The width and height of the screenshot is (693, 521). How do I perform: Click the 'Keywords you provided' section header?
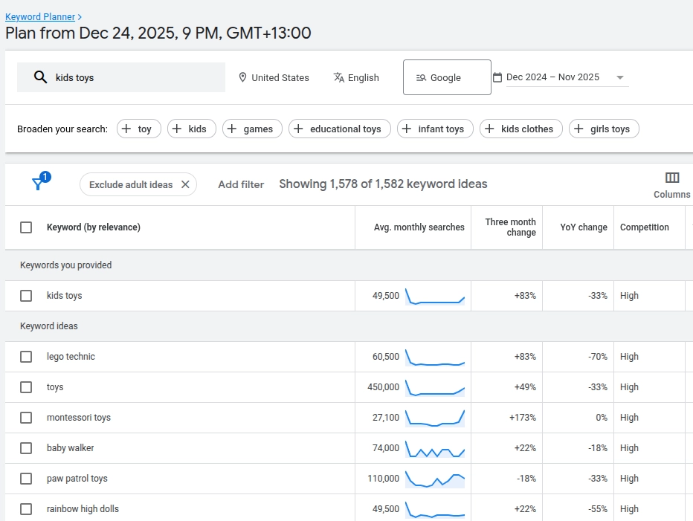[x=66, y=265]
